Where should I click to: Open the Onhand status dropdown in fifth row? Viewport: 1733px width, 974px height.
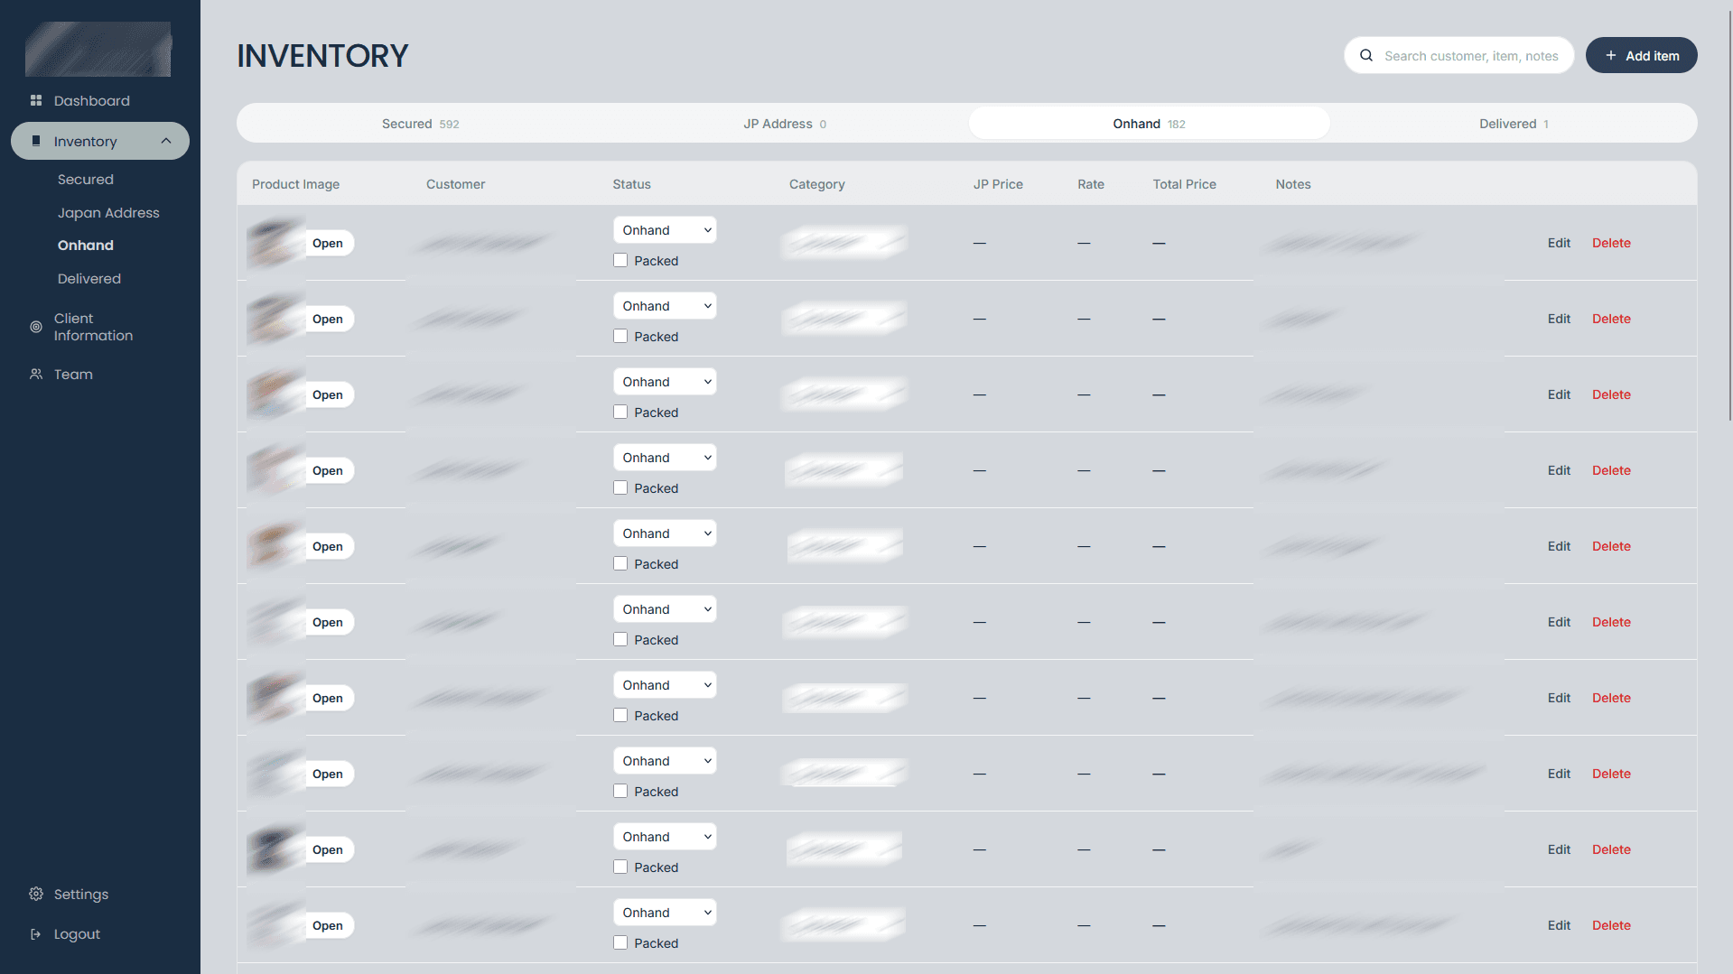click(x=665, y=533)
